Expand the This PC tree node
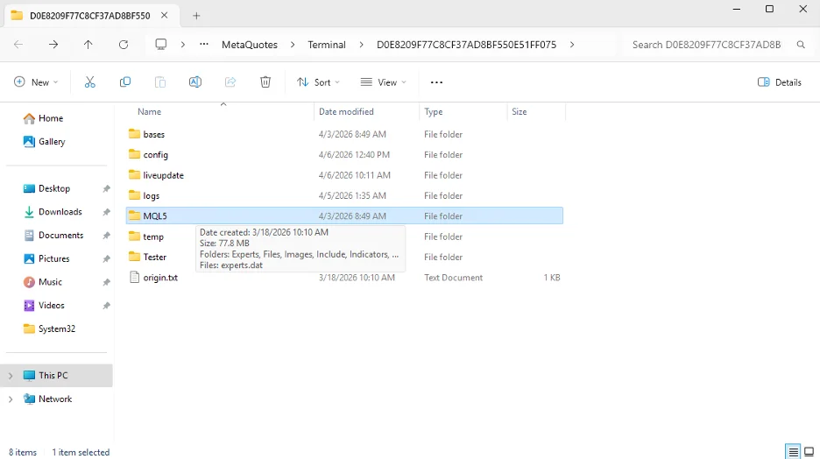Screen dimensions: 820x459 coord(11,376)
